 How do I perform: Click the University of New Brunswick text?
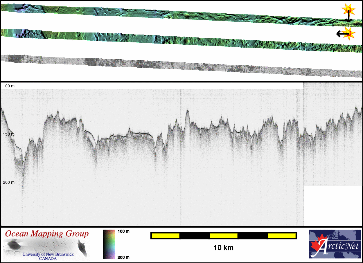pyautogui.click(x=48, y=254)
